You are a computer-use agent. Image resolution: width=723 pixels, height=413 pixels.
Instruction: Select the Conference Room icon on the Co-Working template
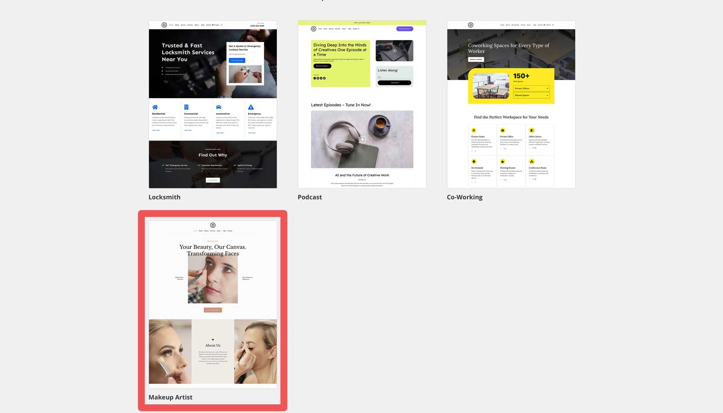coord(532,161)
